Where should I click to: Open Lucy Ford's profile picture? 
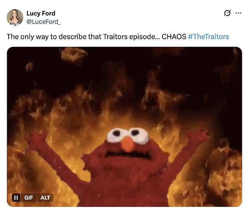[x=15, y=17]
